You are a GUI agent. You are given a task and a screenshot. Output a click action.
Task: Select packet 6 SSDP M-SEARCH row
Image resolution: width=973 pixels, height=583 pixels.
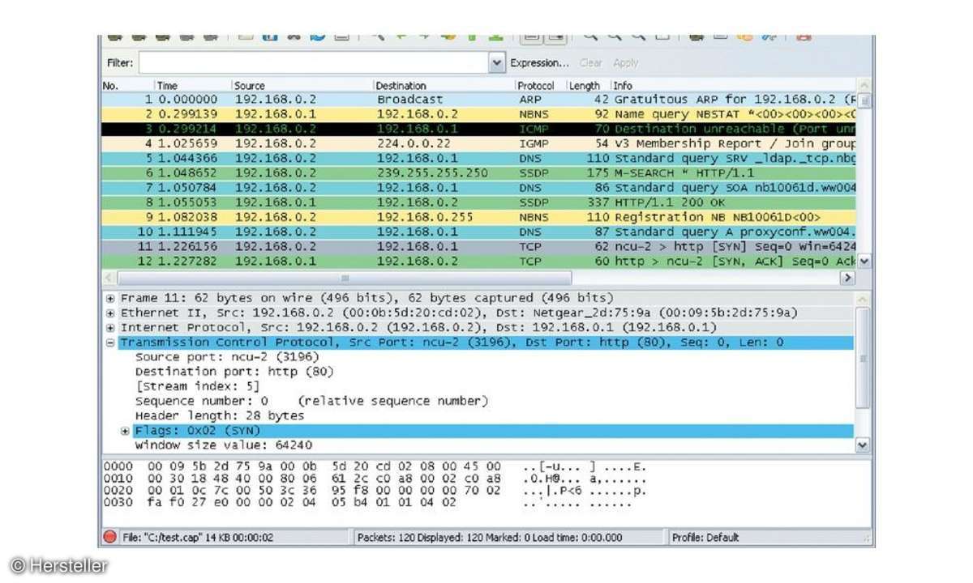click(478, 172)
